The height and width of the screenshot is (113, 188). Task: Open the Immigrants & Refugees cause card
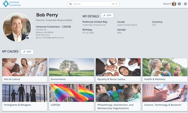pos(25,97)
